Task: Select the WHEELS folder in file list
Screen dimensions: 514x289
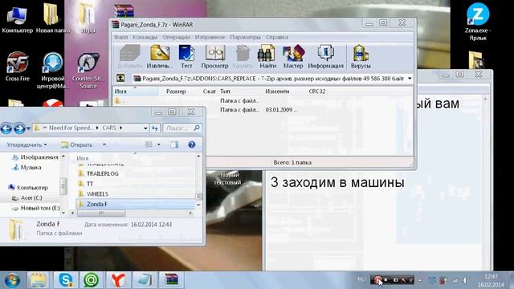Action: tap(93, 194)
